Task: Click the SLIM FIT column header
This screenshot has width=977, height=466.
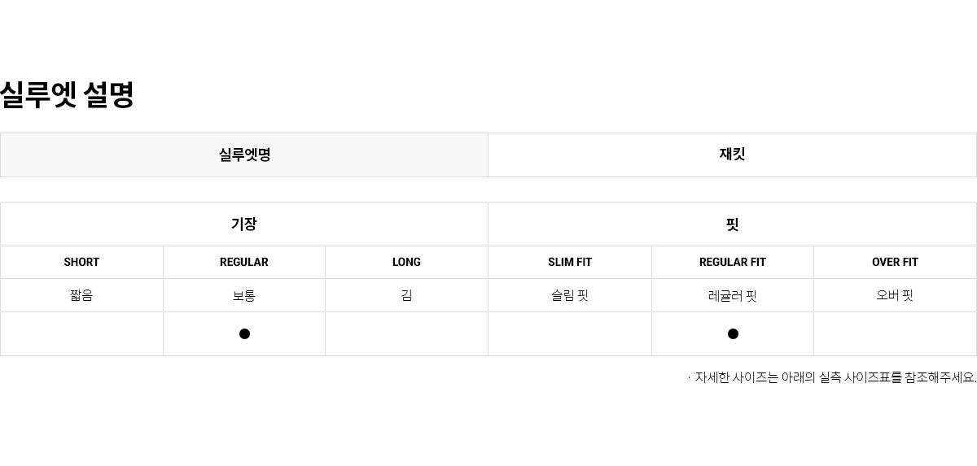Action: click(570, 262)
